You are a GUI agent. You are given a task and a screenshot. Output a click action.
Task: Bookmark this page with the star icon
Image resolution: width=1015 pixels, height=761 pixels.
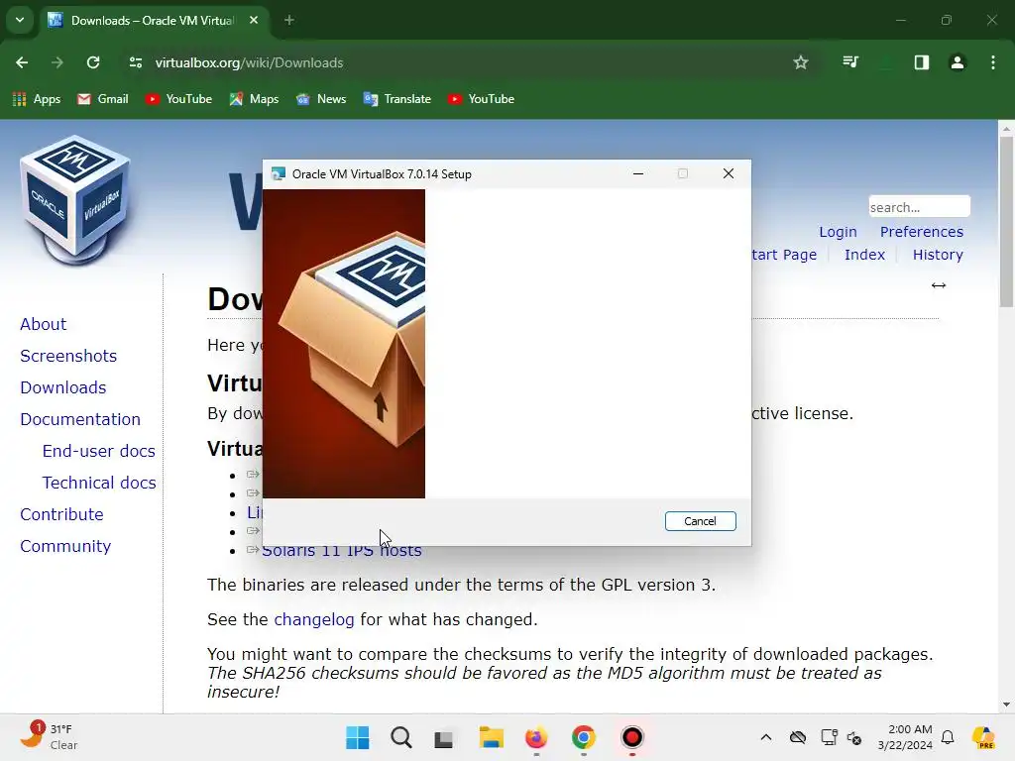801,62
